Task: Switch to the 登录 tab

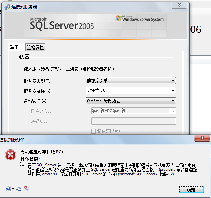Action: [x=17, y=47]
